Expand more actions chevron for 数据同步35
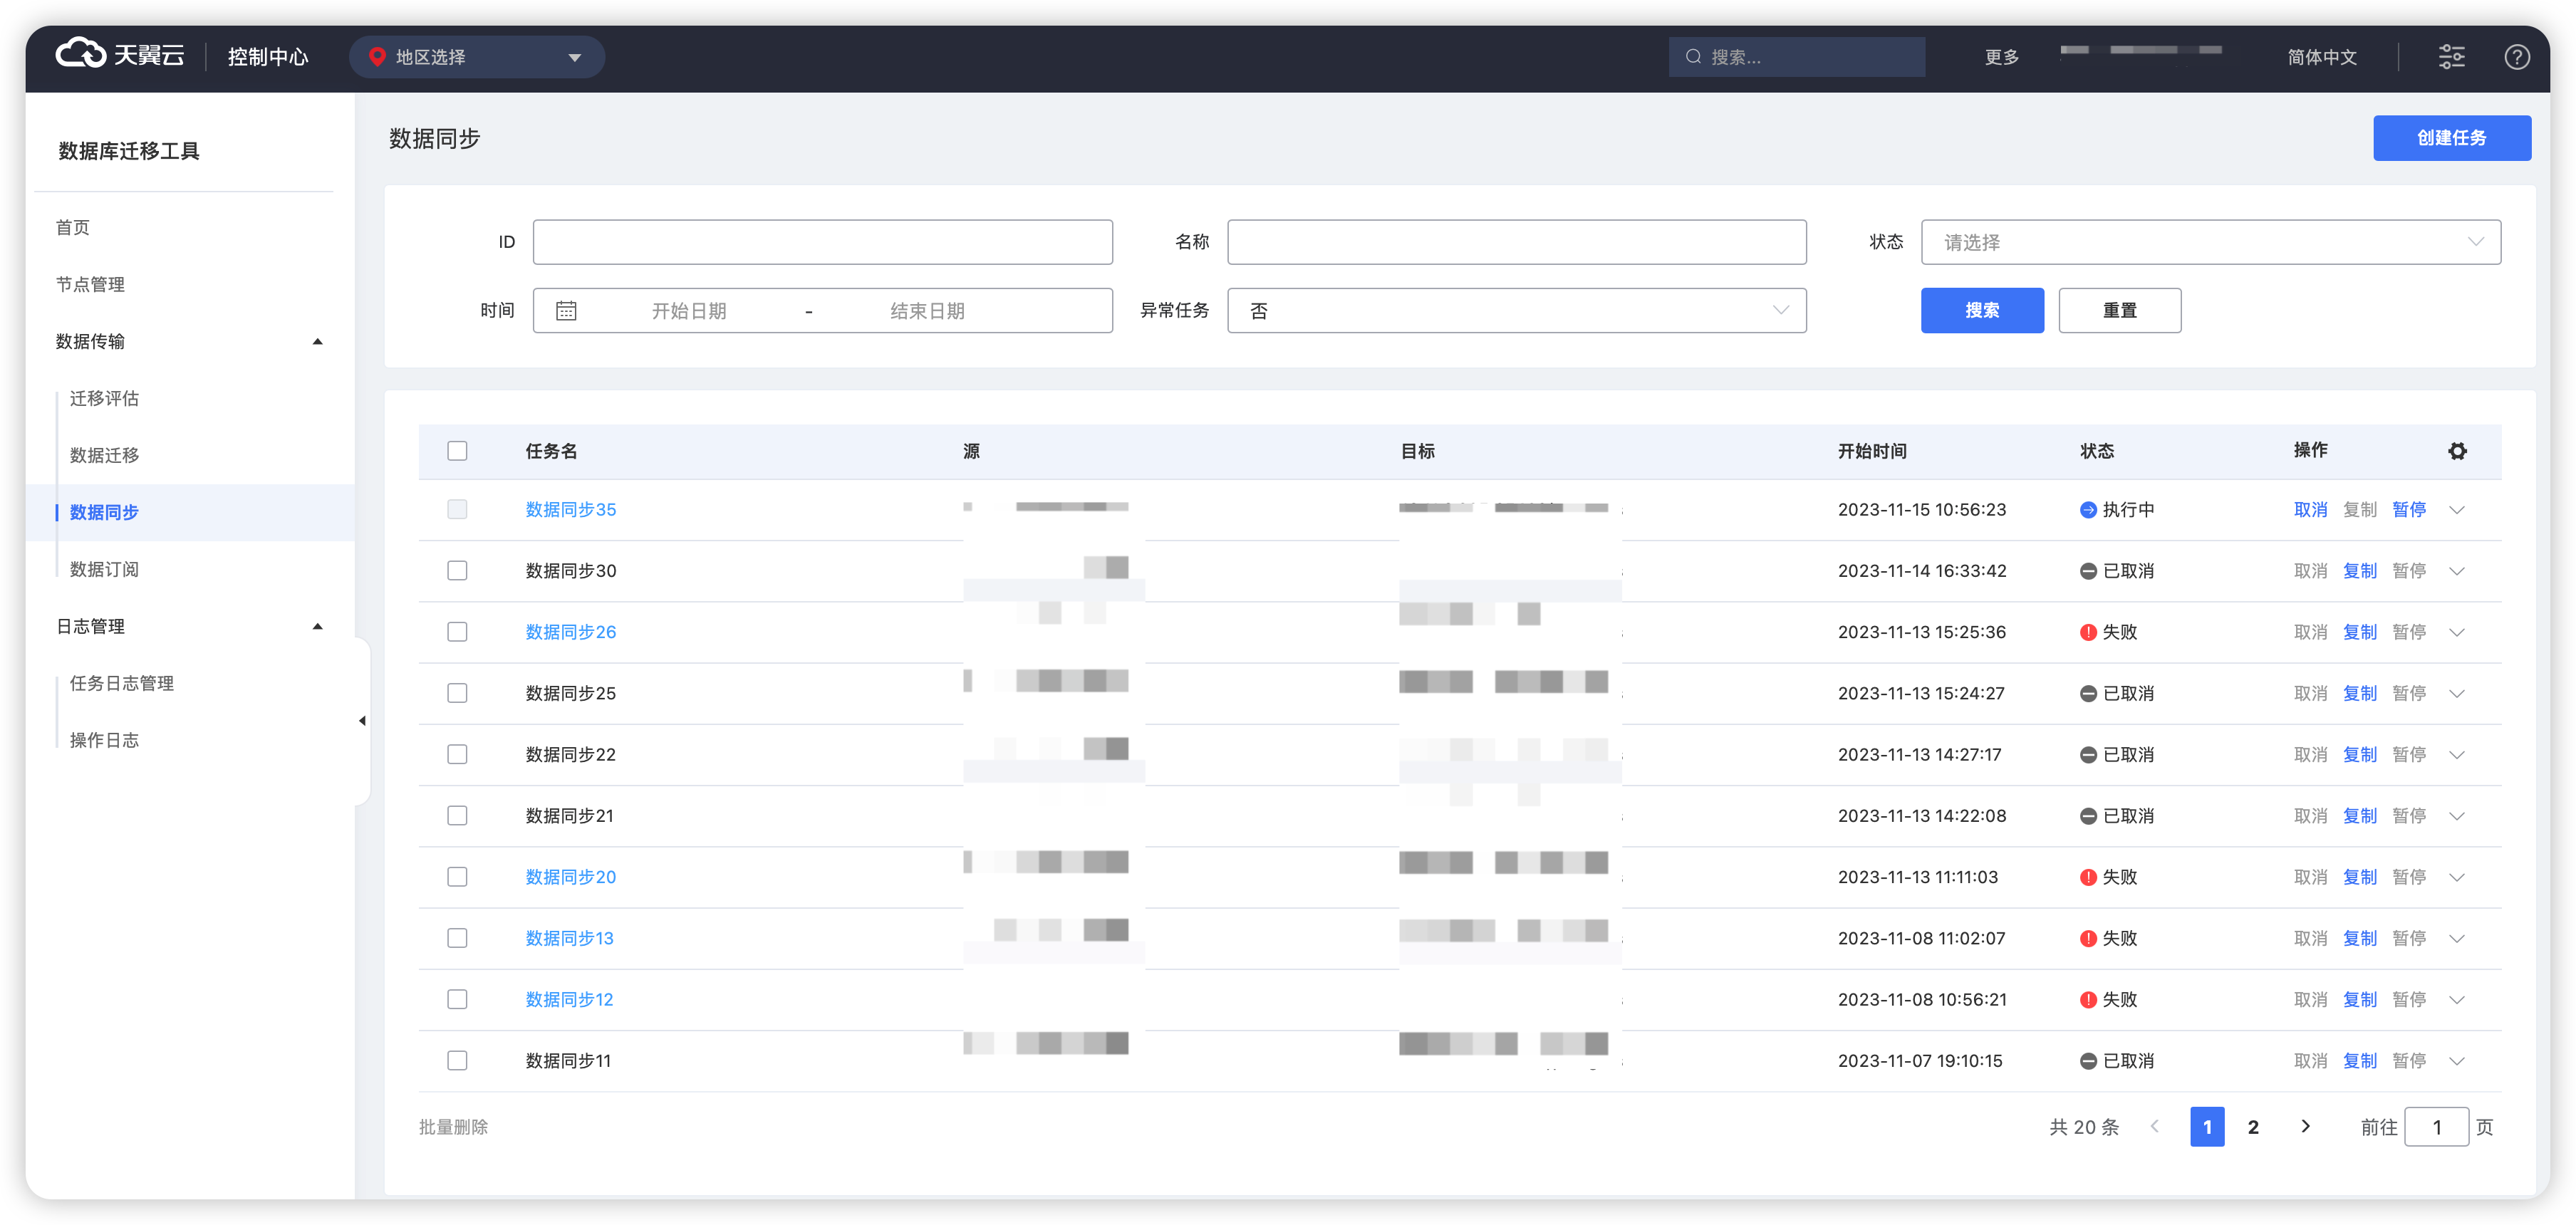This screenshot has width=2576, height=1225. pos(2456,510)
